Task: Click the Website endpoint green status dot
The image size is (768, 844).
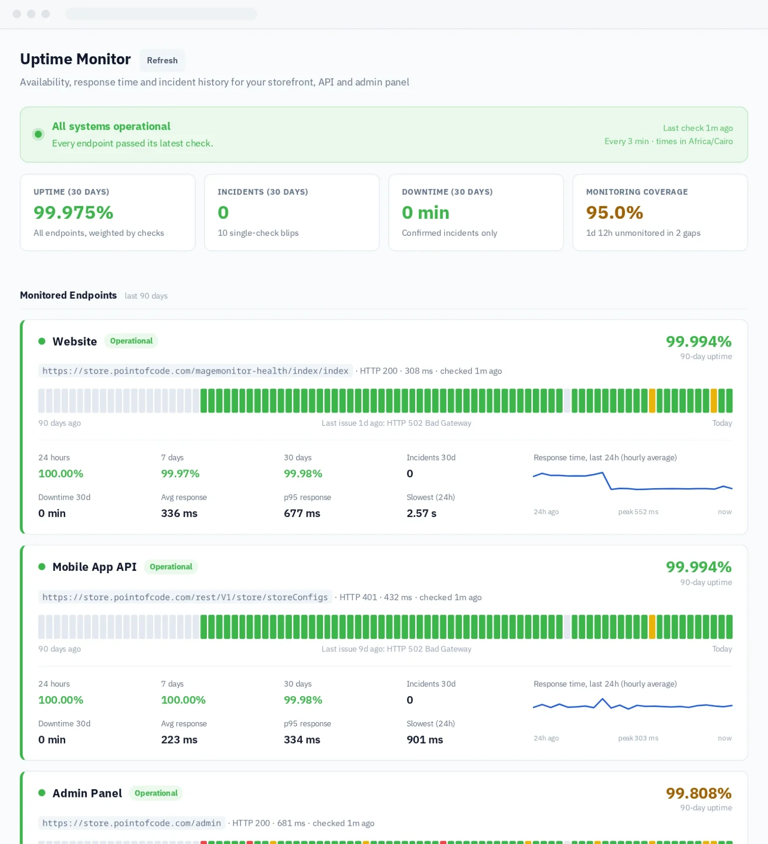Action: pos(42,341)
